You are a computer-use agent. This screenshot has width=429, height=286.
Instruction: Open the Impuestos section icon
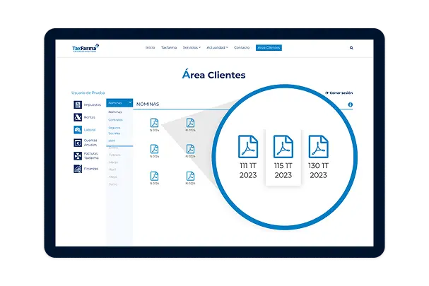pyautogui.click(x=78, y=105)
